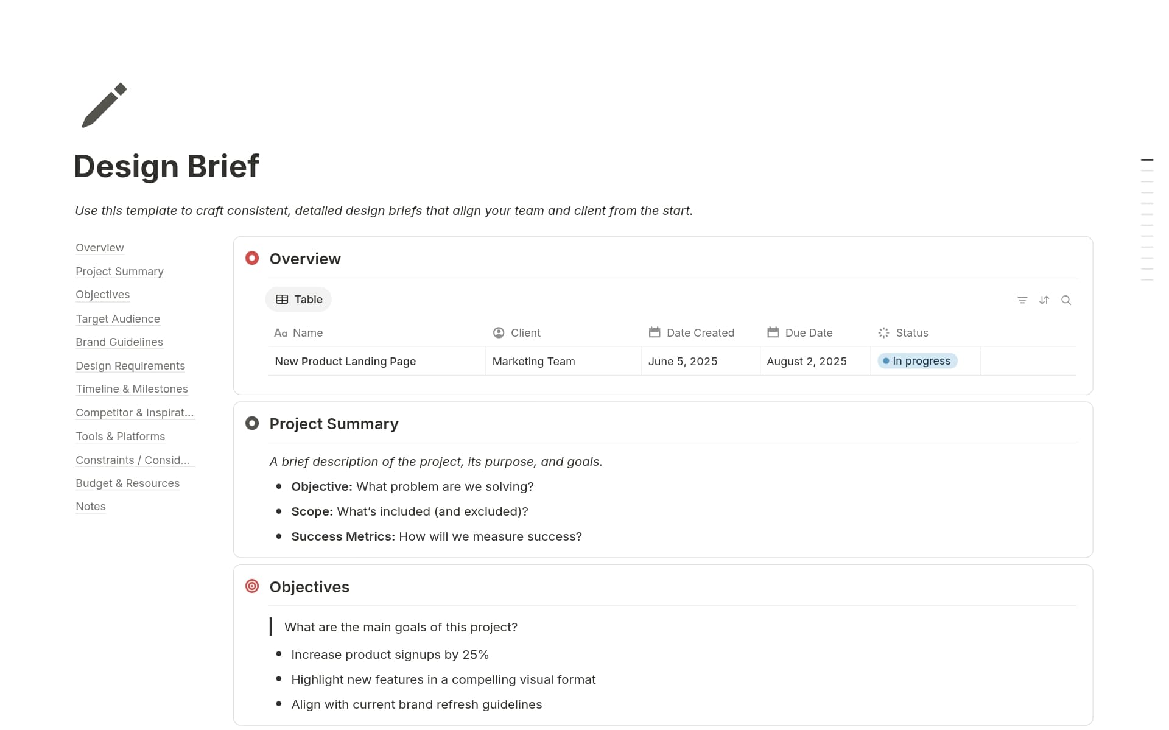The height and width of the screenshot is (730, 1169).
Task: Open the Brand Guidelines section link
Action: point(119,342)
